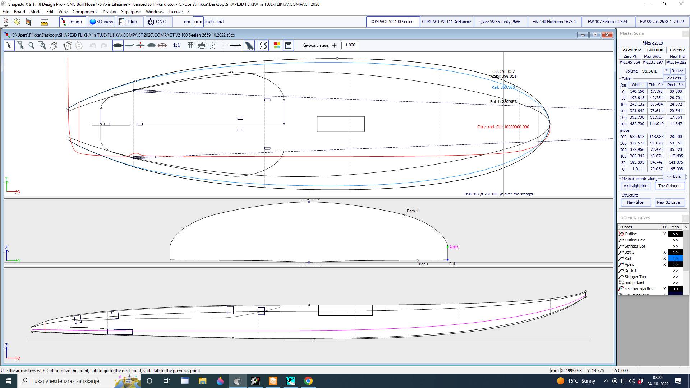Open the Components menu
This screenshot has width=690, height=388.
click(85, 11)
